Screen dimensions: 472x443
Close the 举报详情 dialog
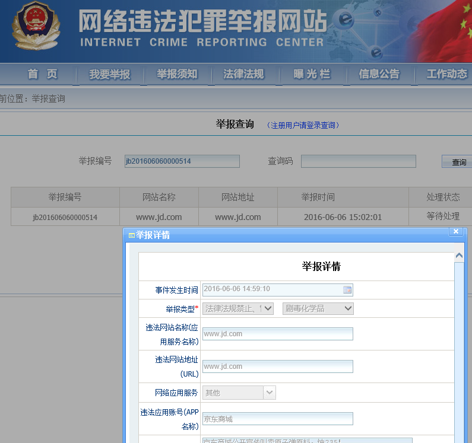tap(456, 231)
